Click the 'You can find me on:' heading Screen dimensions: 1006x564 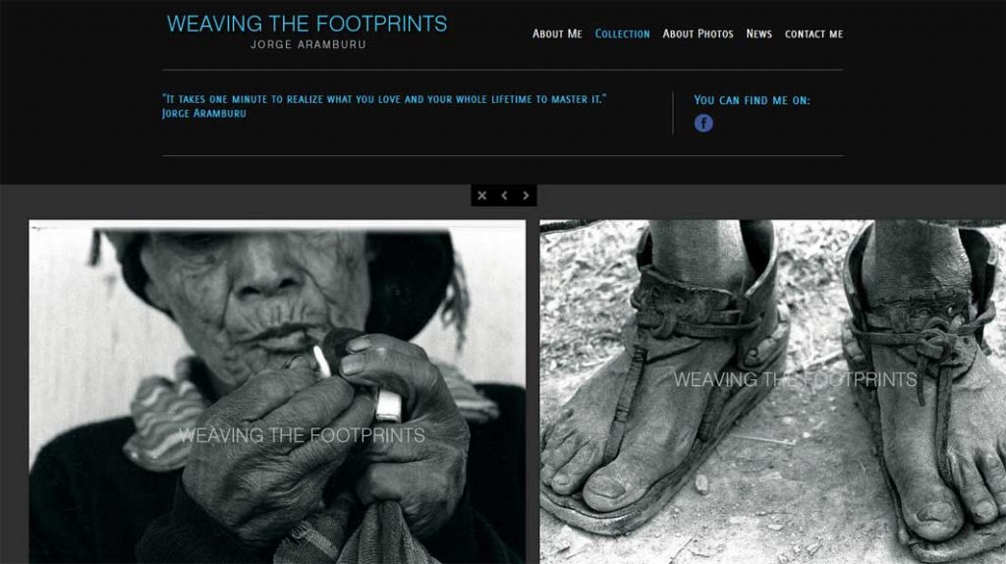(x=752, y=100)
